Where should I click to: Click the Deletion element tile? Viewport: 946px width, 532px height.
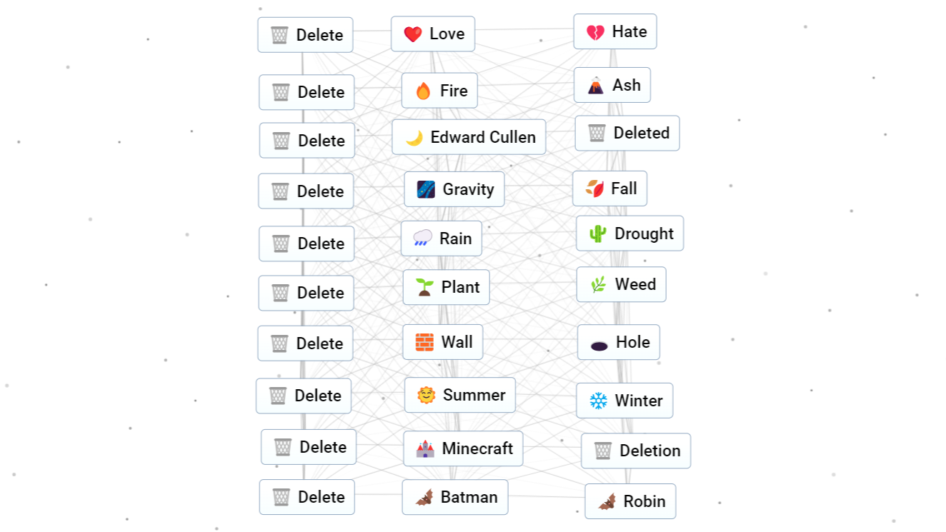636,451
